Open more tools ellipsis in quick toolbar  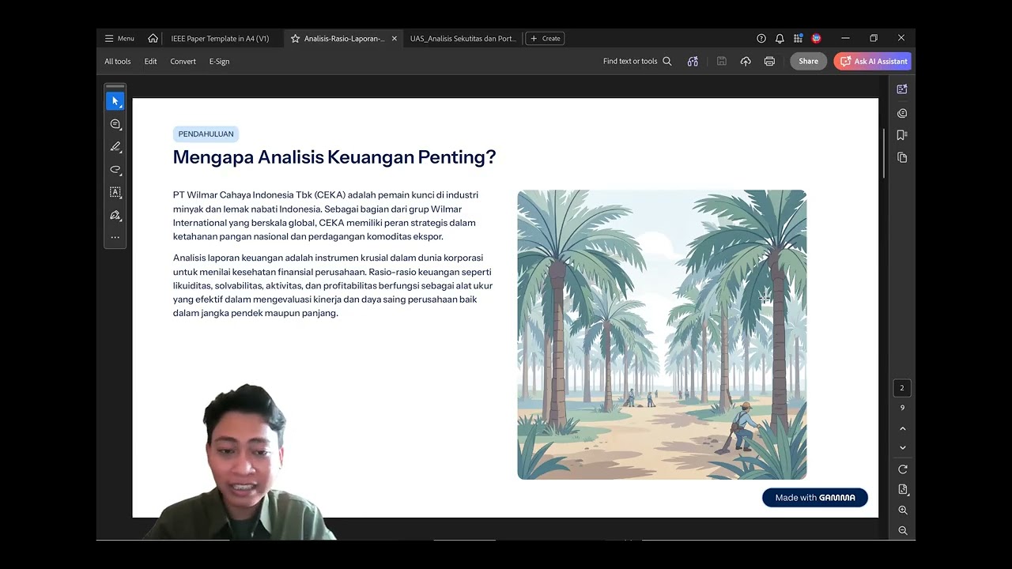[x=115, y=237]
